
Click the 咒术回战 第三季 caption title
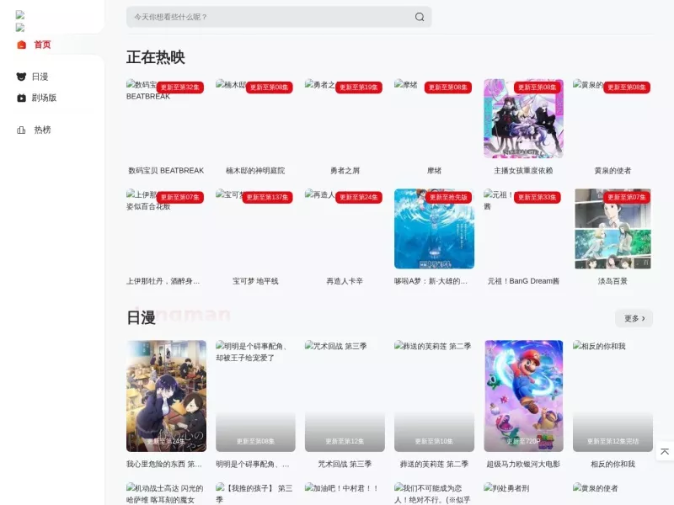click(x=345, y=465)
